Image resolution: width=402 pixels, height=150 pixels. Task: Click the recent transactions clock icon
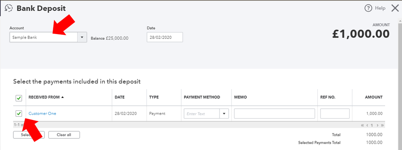pos(8,8)
